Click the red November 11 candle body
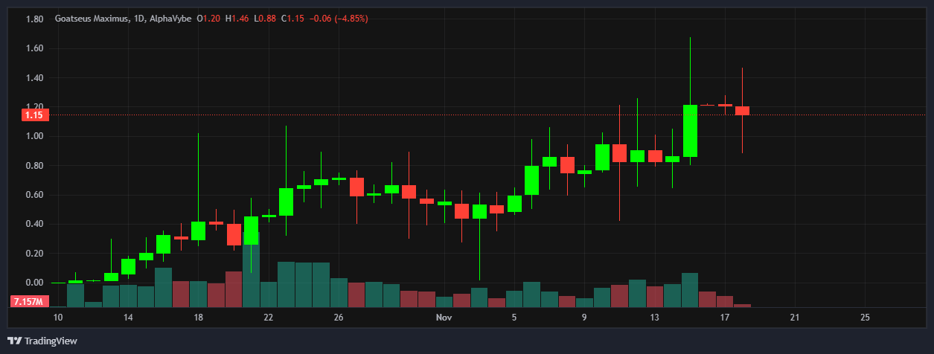 coord(619,152)
